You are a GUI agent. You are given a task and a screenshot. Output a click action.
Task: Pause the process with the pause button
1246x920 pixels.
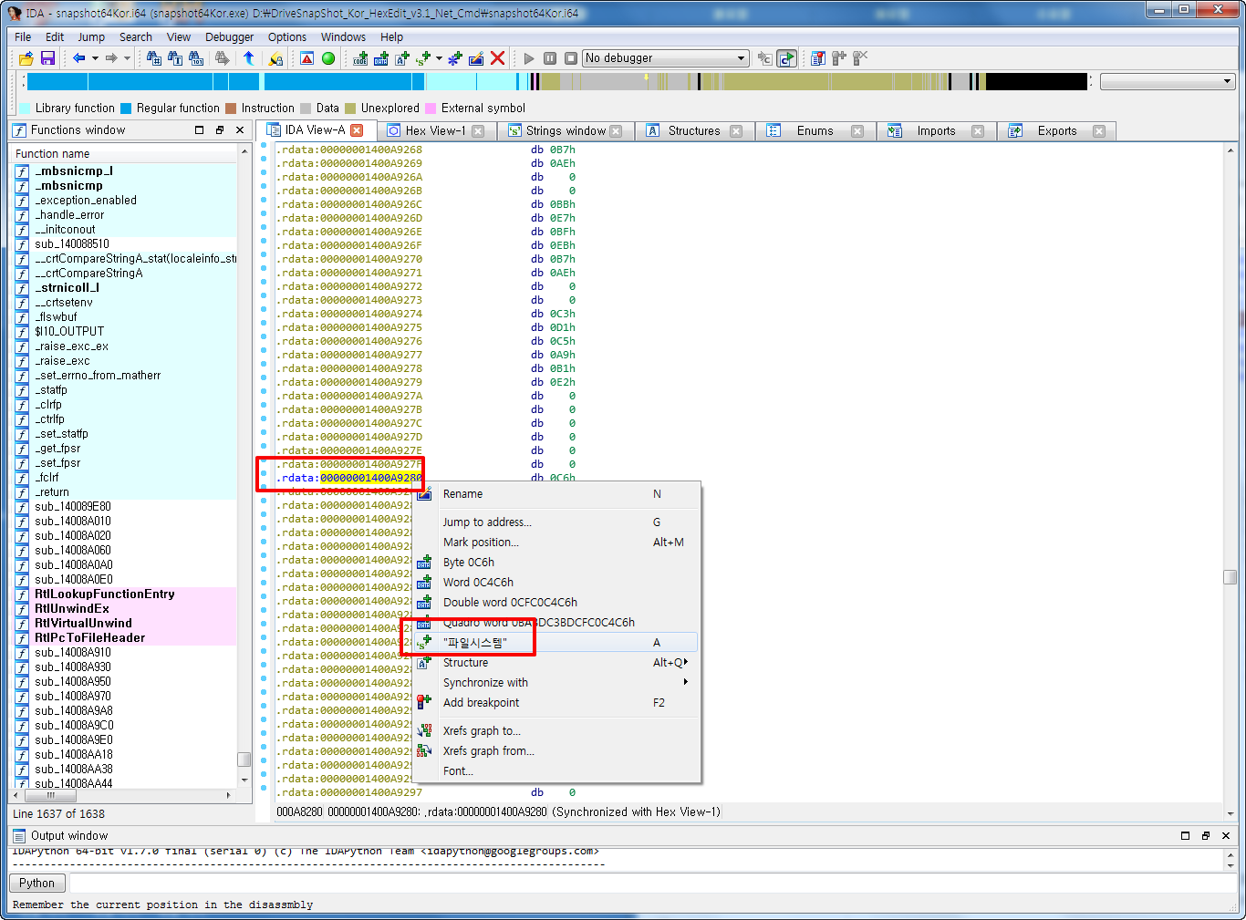tap(550, 58)
